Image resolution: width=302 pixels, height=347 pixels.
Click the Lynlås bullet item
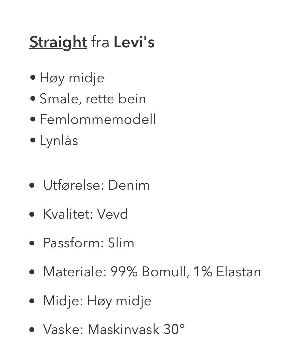coord(59,141)
